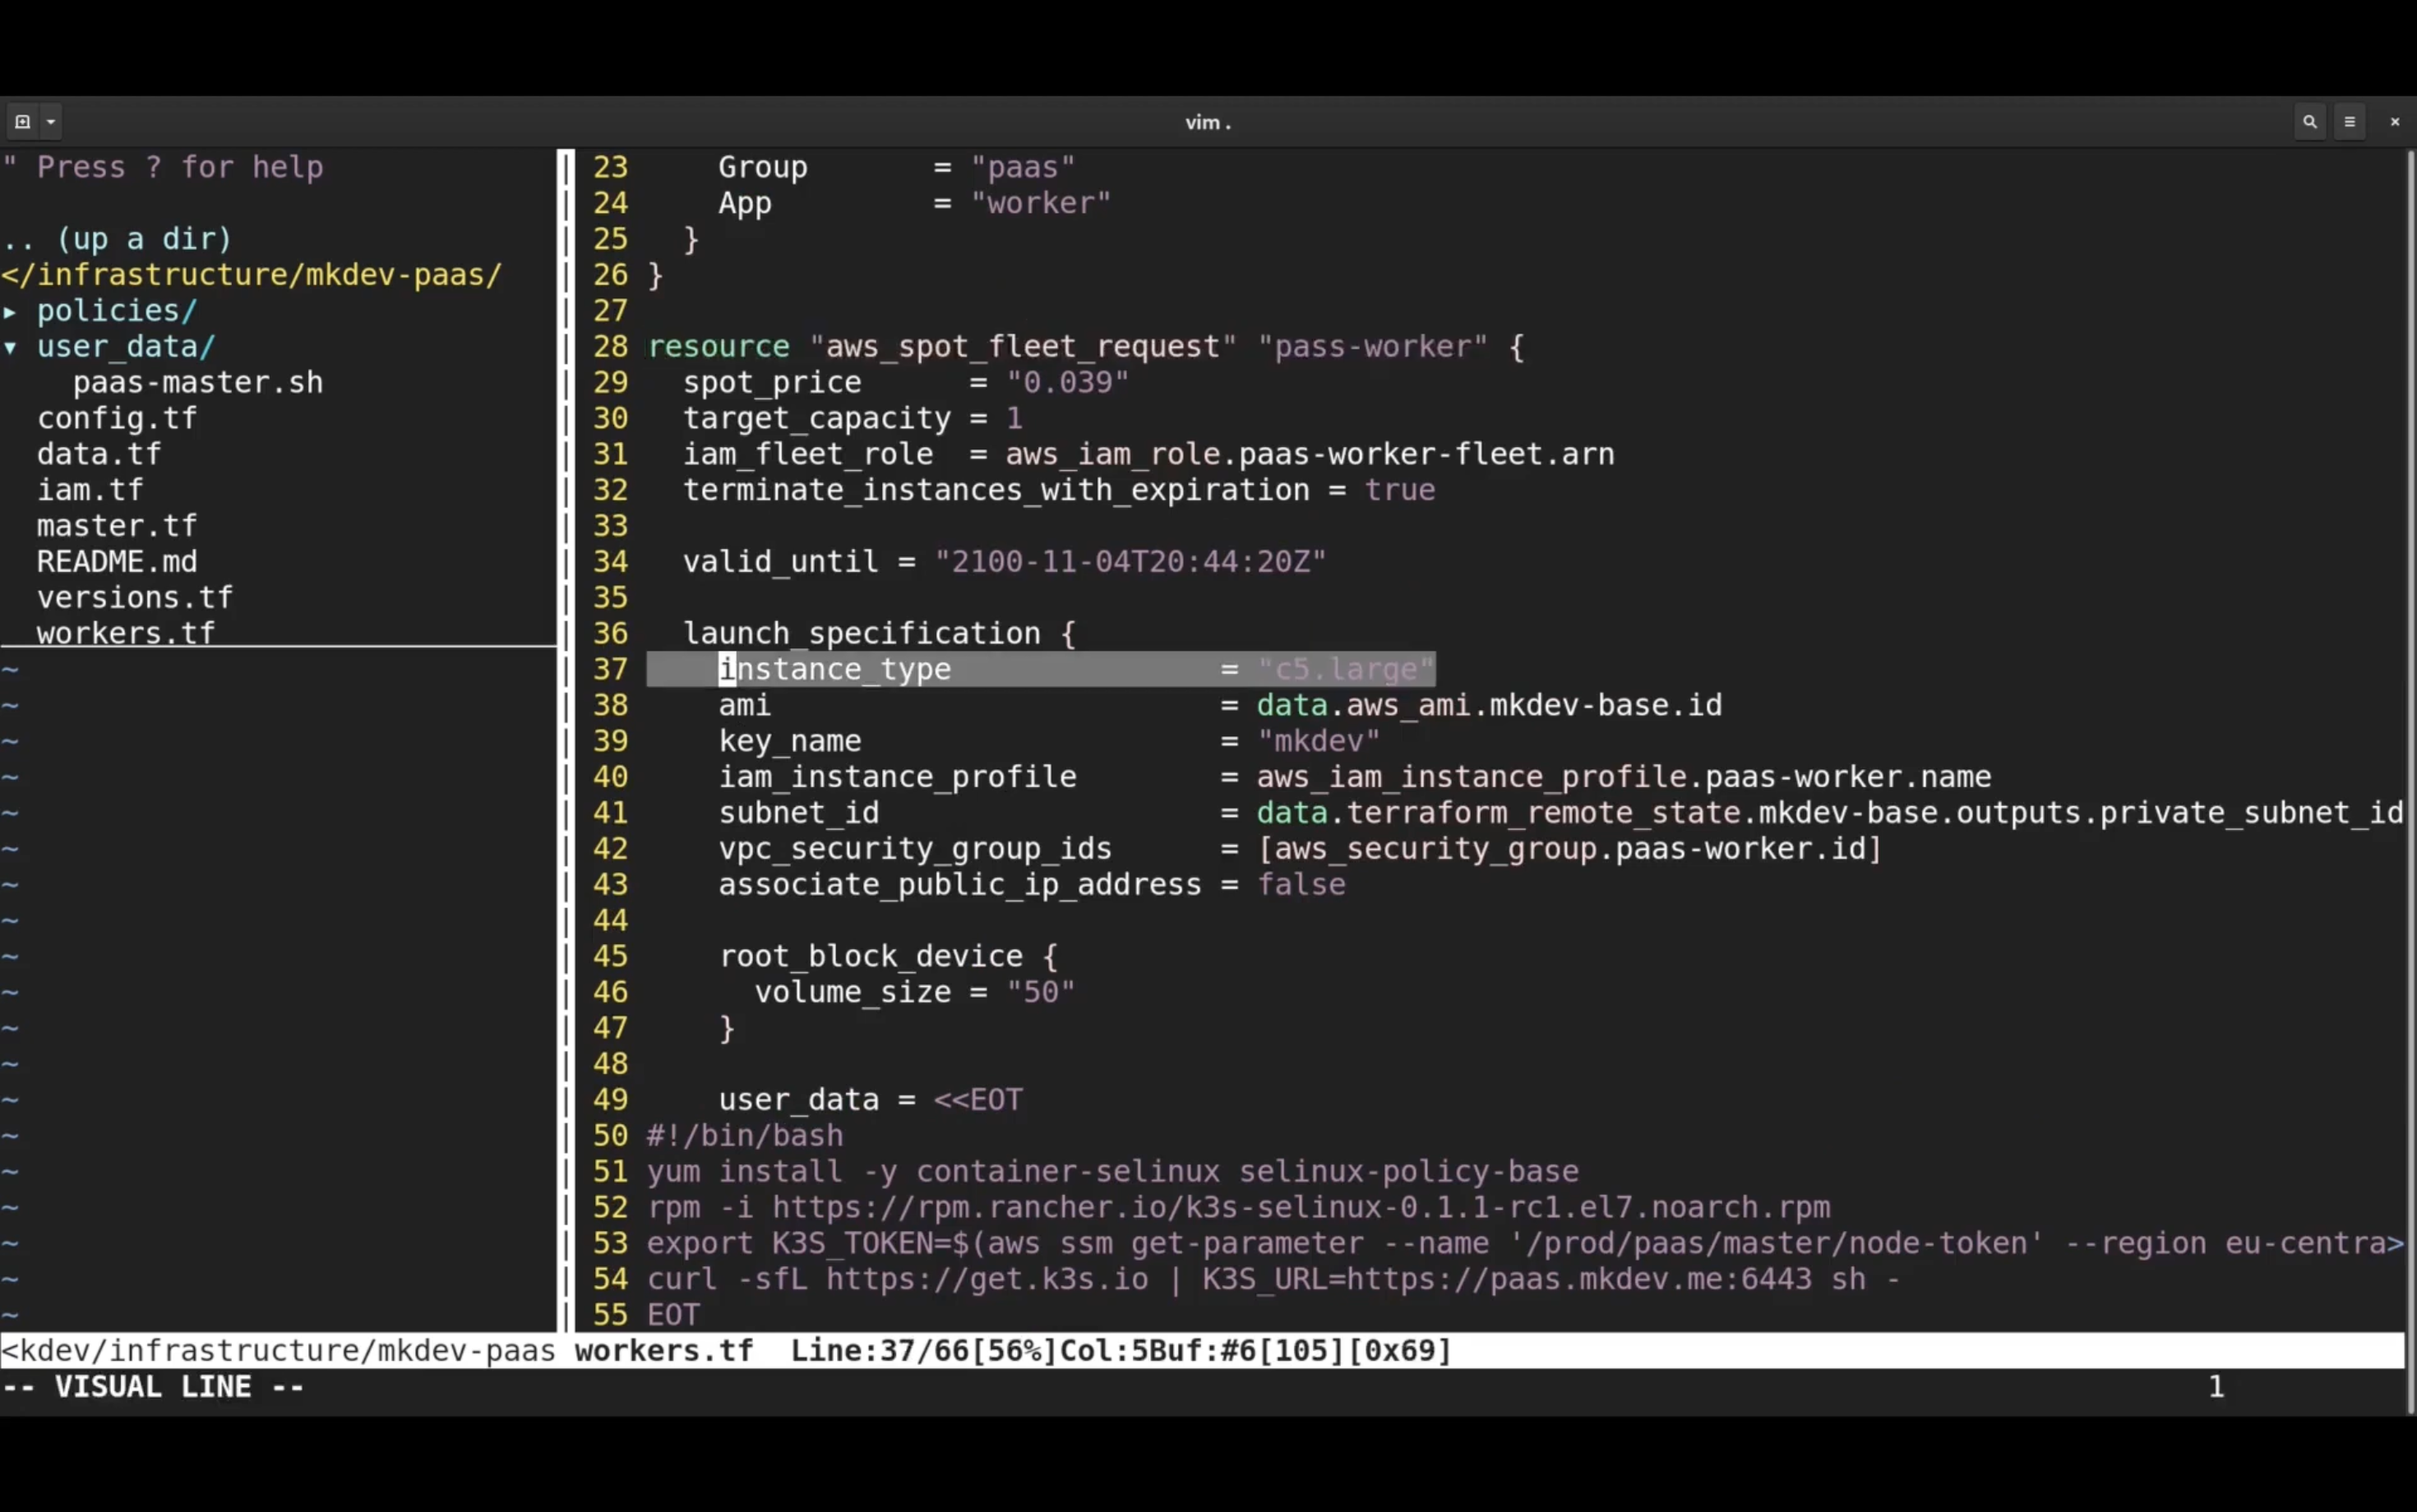Click the get.k3s.io curl URL

pos(987,1280)
